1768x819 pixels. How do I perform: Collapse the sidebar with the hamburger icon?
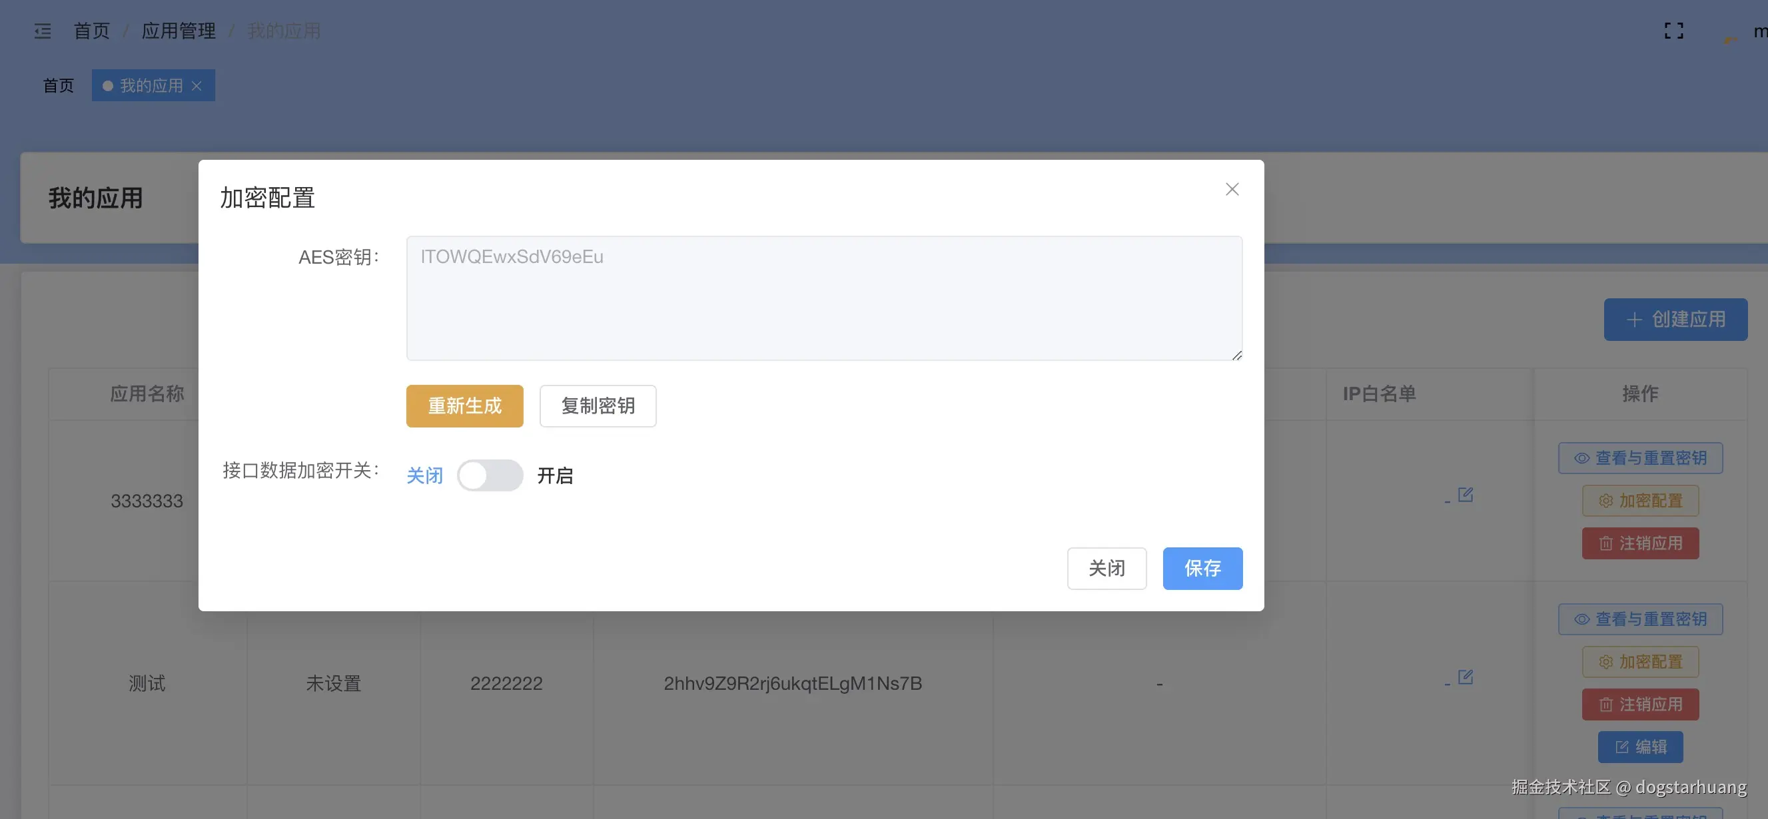[43, 31]
